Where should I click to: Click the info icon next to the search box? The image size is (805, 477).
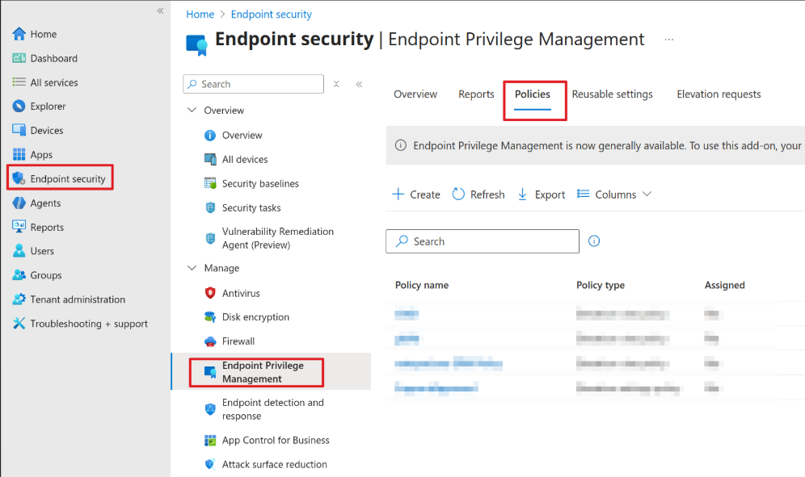click(594, 241)
